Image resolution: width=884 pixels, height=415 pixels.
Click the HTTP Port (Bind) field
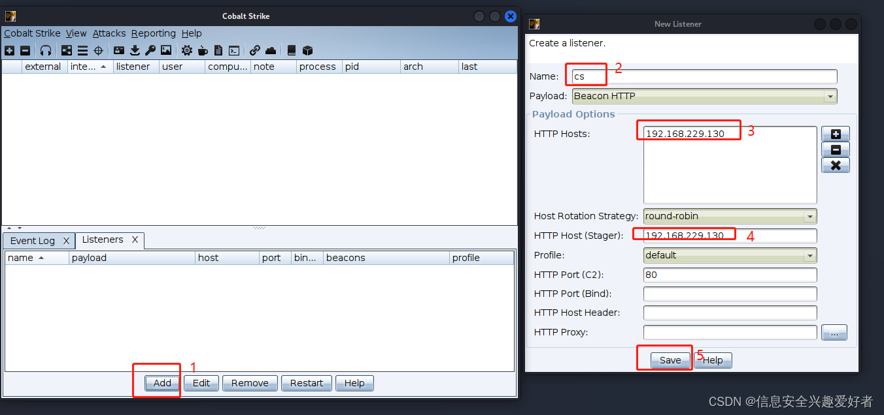click(730, 294)
